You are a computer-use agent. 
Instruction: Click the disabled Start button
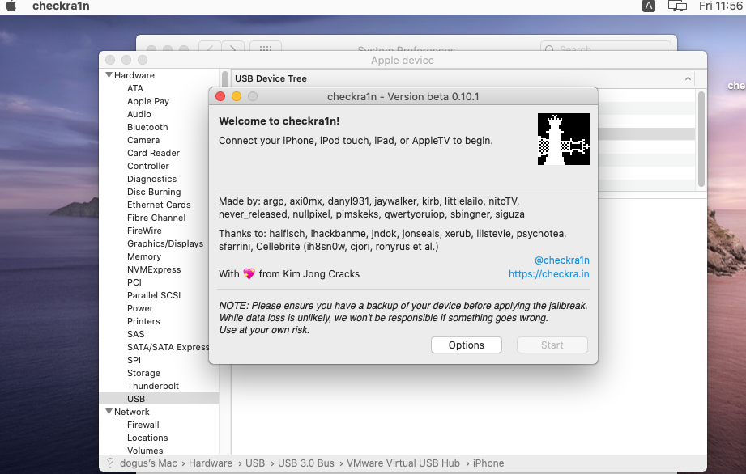(x=552, y=345)
